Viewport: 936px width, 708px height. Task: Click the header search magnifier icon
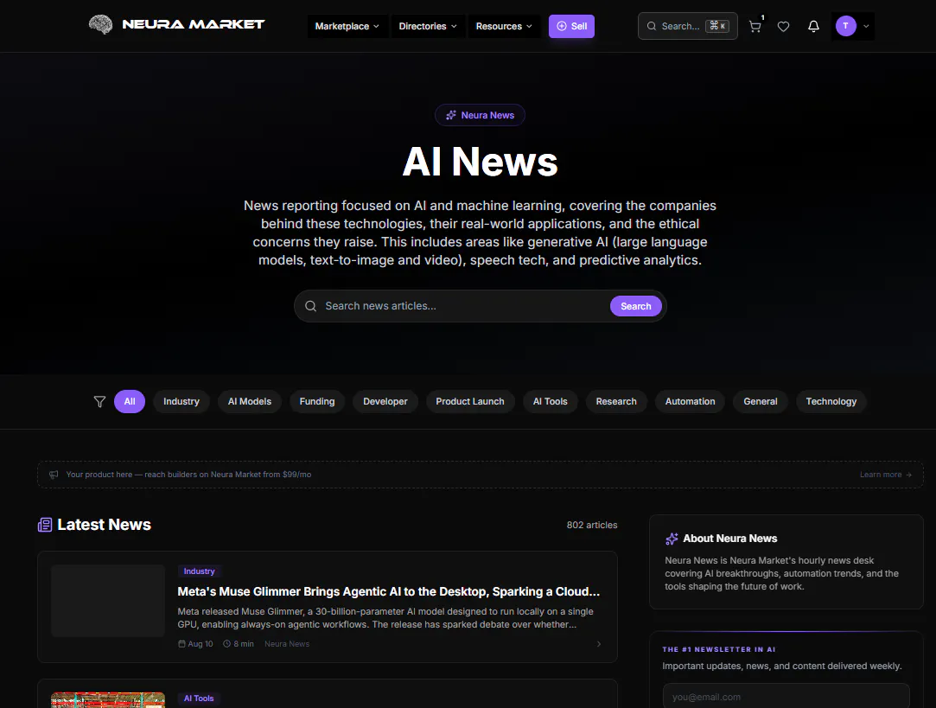(652, 26)
